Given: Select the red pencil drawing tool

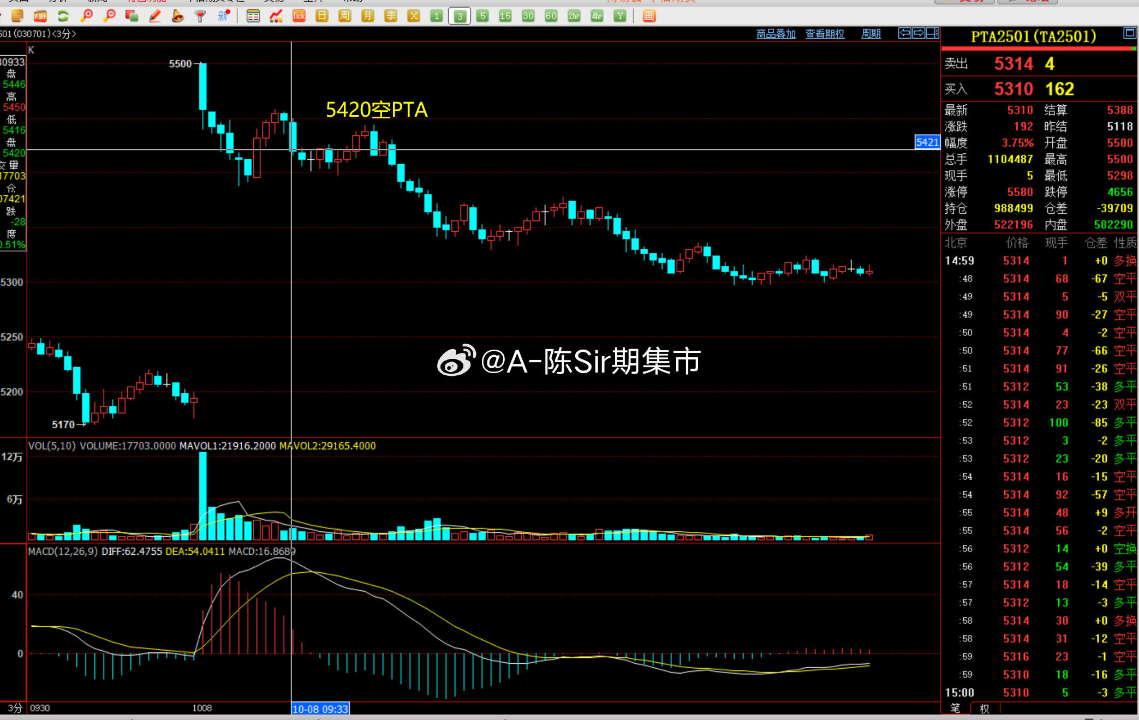Looking at the screenshot, I should coord(155,16).
